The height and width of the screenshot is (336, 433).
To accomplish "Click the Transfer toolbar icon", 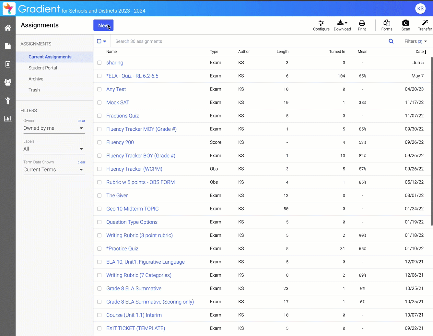I will coord(425,25).
